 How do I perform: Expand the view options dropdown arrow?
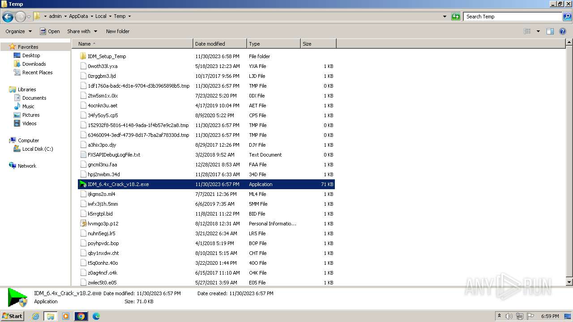pyautogui.click(x=538, y=31)
